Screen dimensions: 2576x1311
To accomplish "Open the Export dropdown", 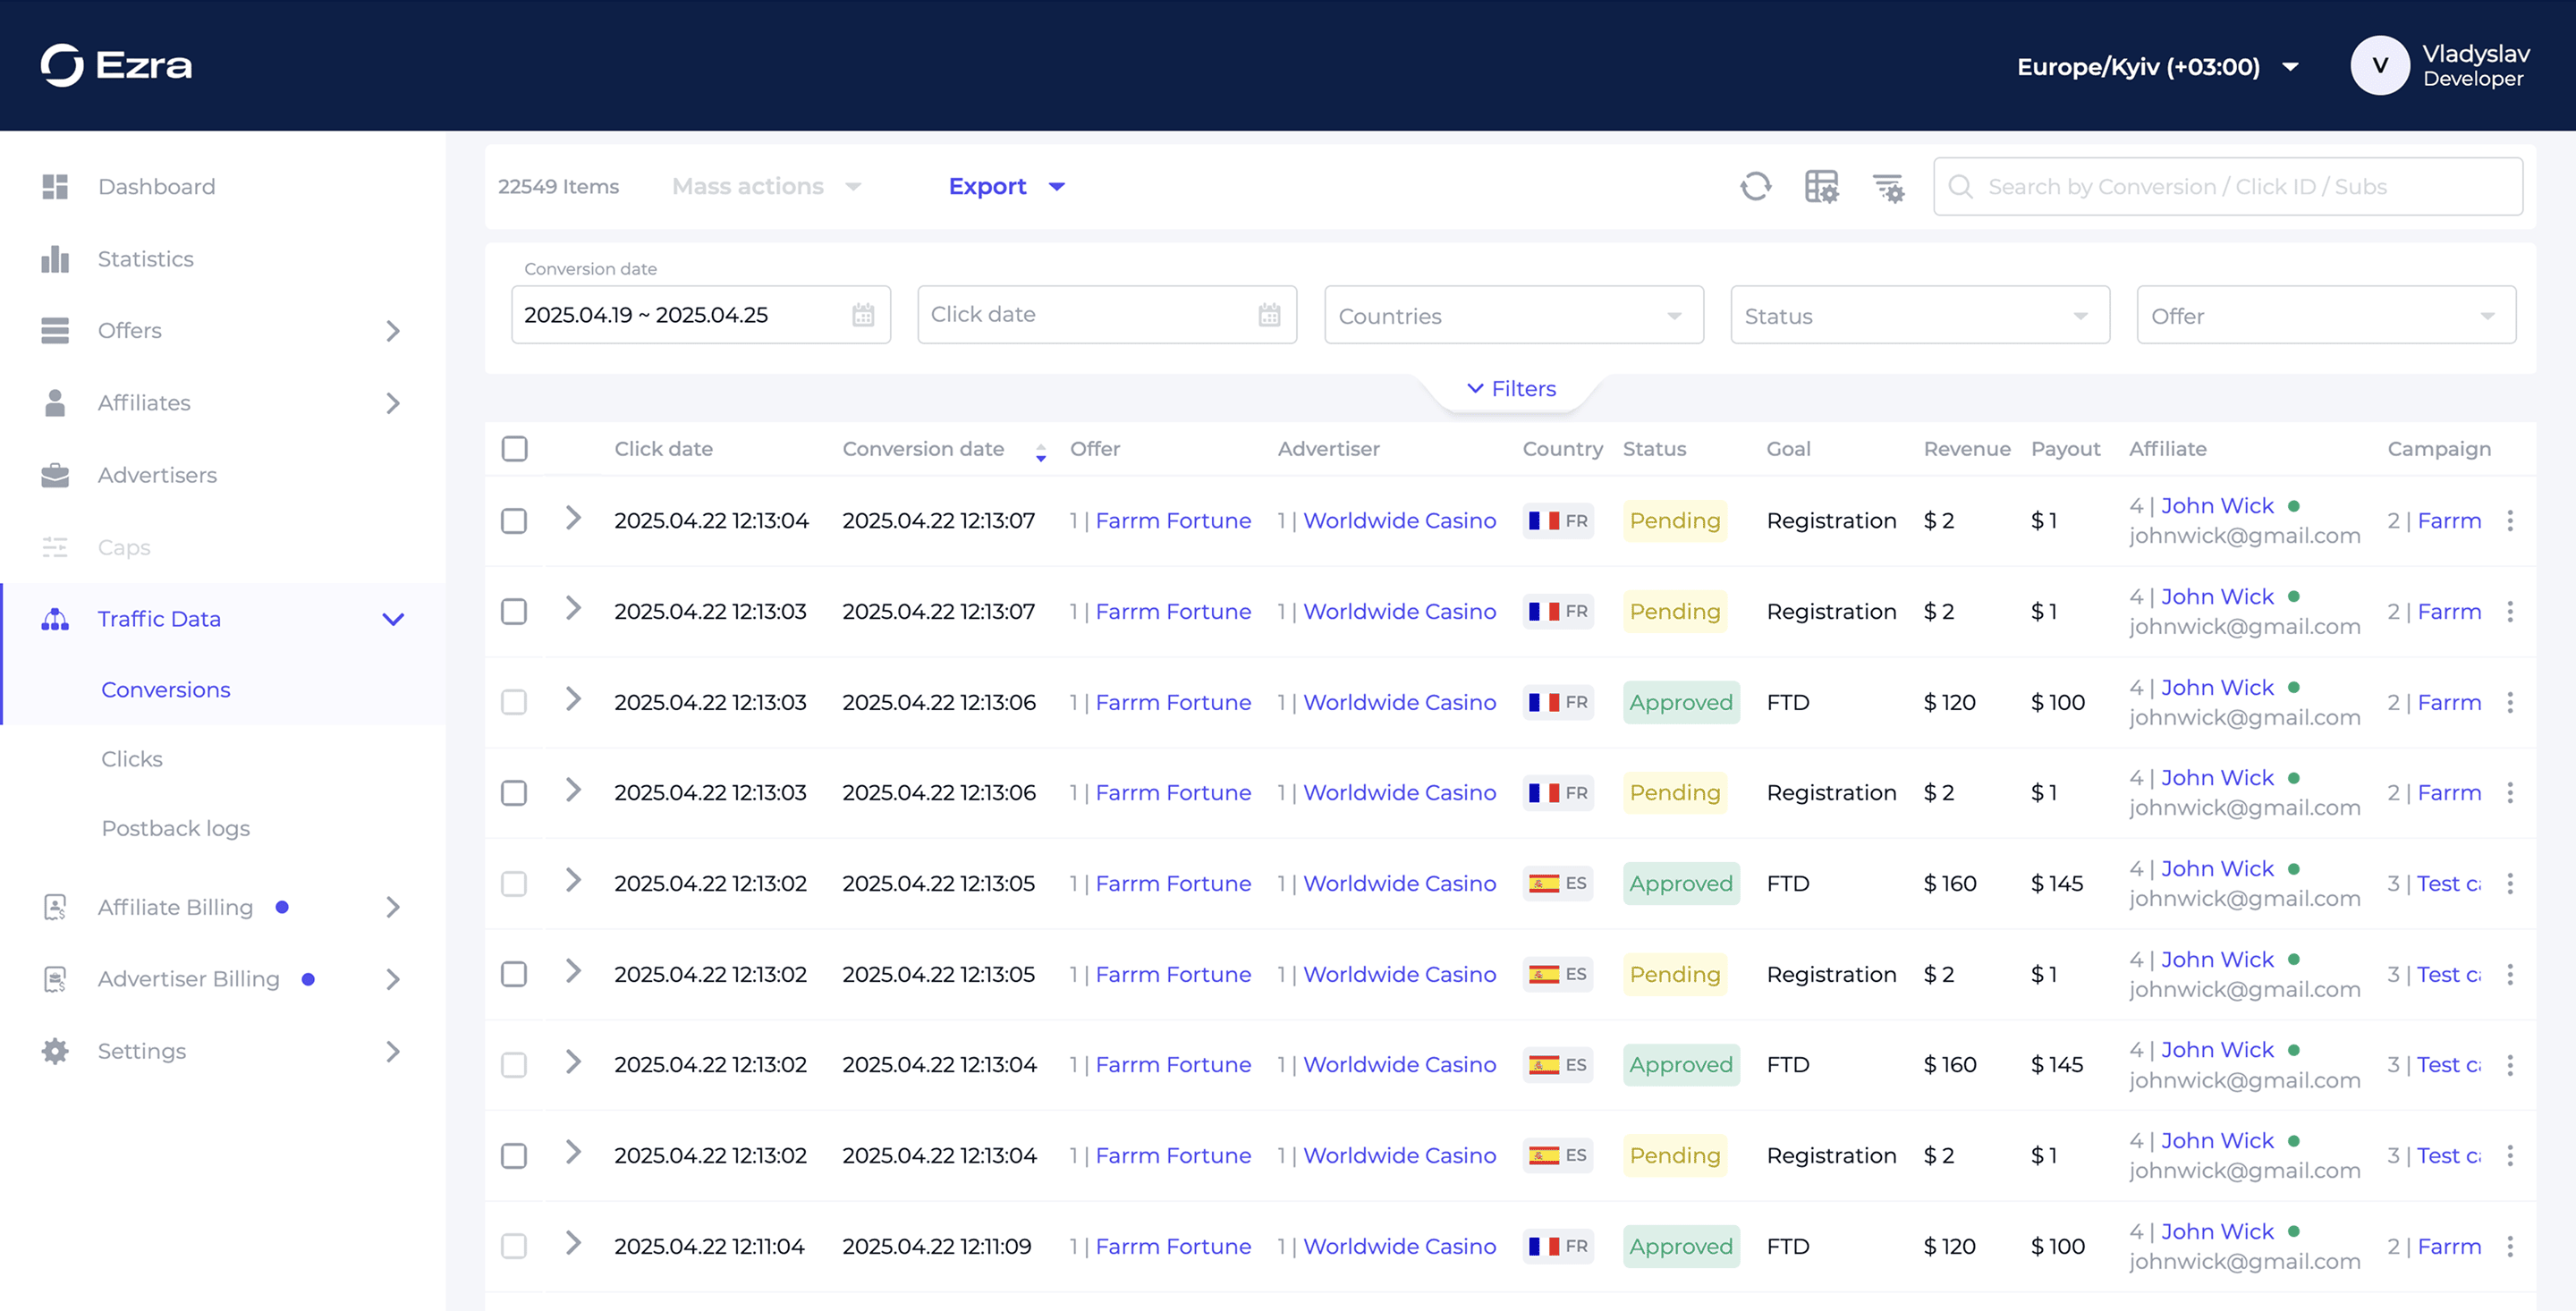I will coord(1006,187).
